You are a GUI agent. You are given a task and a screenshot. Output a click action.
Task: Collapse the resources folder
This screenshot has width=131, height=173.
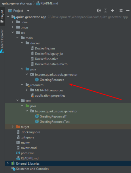point(22,85)
